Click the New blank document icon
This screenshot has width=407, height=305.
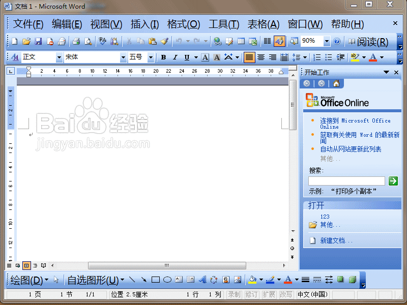15,41
